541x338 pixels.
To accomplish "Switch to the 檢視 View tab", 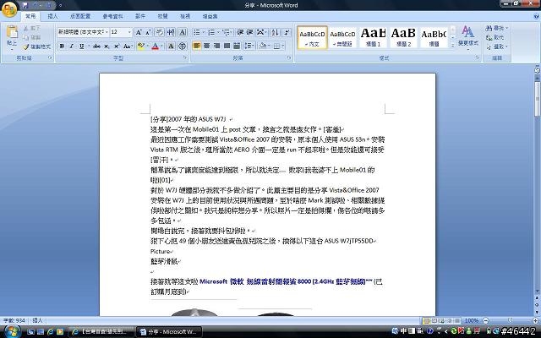I will [x=185, y=16].
